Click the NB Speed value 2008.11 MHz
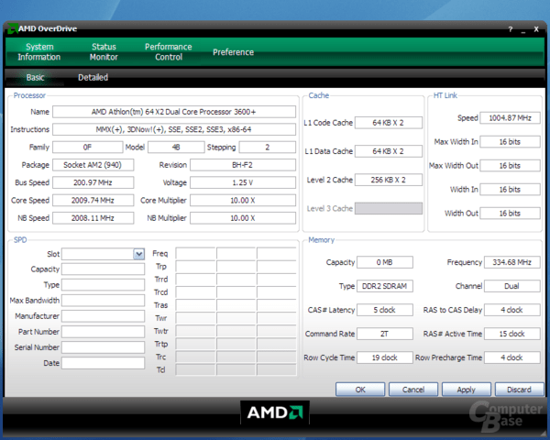This screenshot has height=440, width=550. pos(93,218)
